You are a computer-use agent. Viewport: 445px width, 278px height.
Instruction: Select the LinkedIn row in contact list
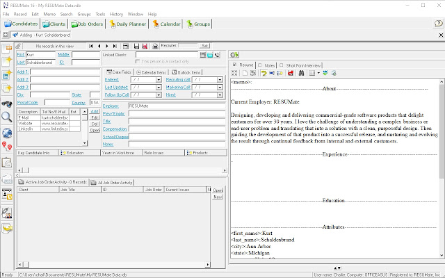pyautogui.click(x=49, y=129)
